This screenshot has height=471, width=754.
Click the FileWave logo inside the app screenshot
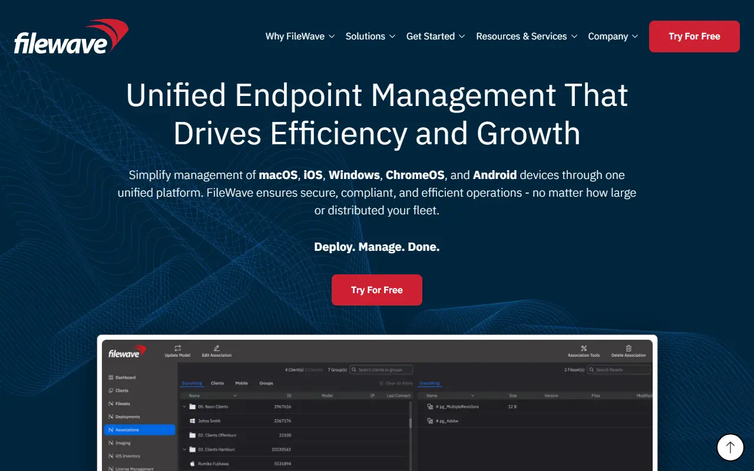coord(127,352)
